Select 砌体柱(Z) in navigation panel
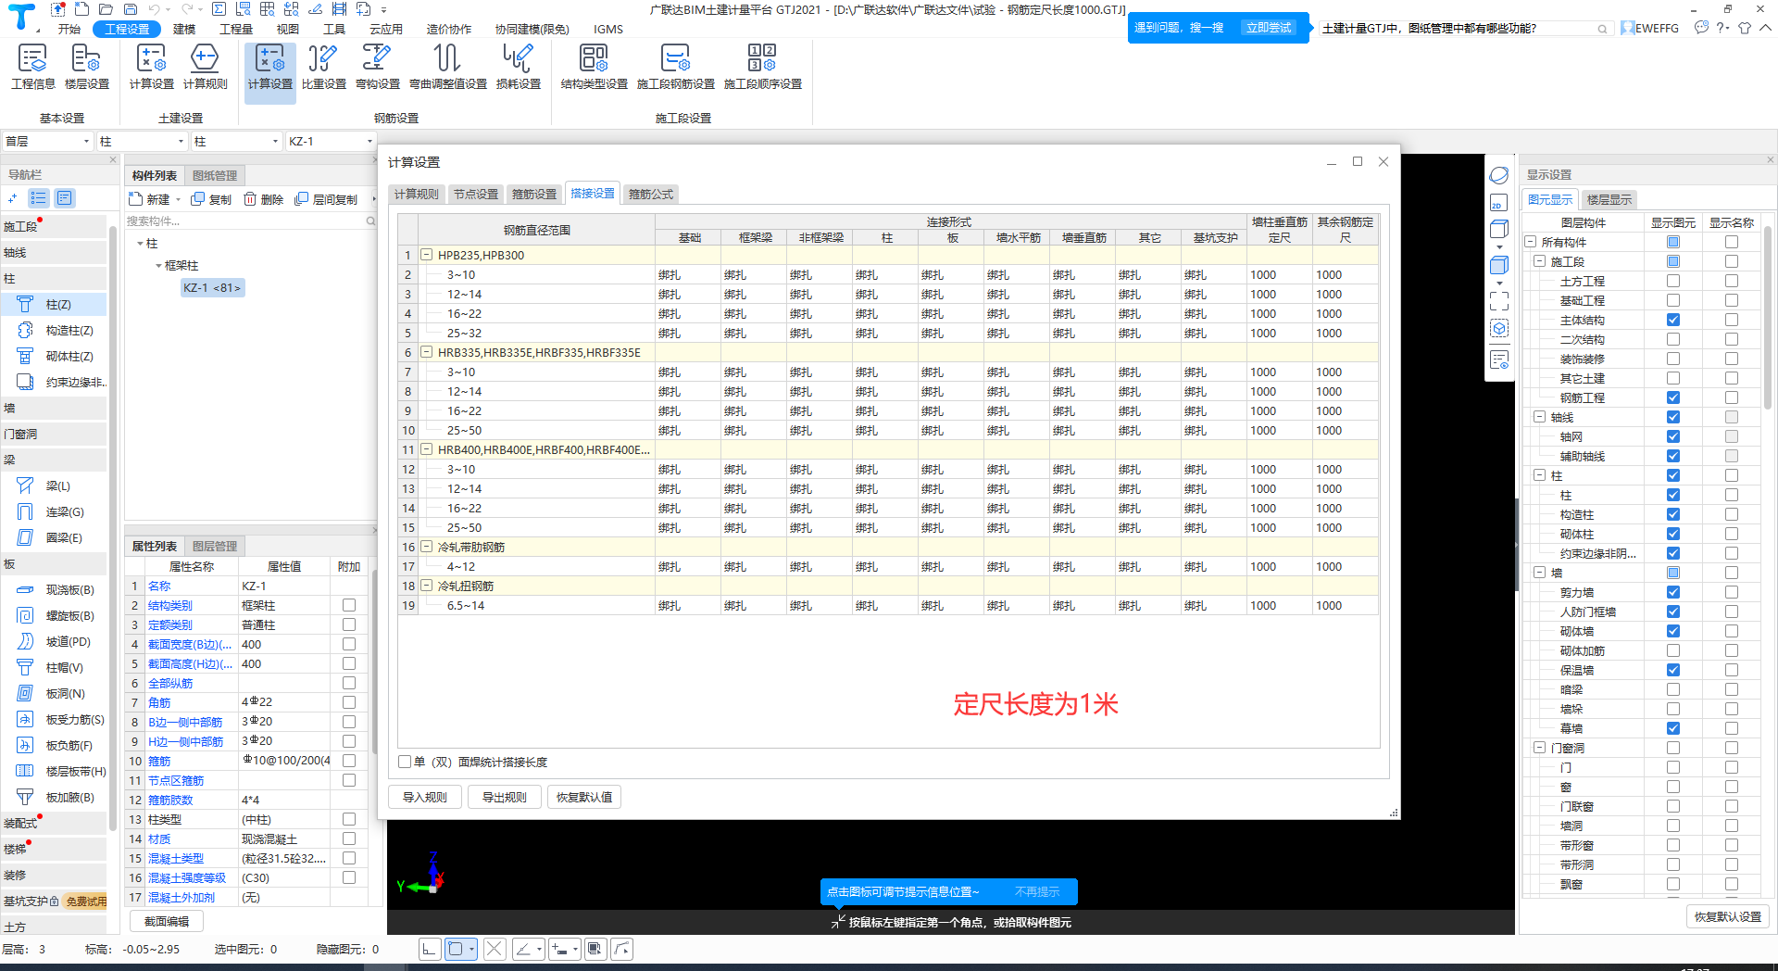Screen dimensions: 1778x971 (x=56, y=356)
